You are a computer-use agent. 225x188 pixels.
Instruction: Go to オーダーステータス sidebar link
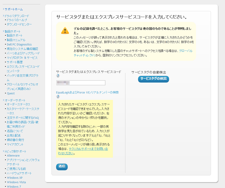[18, 104]
